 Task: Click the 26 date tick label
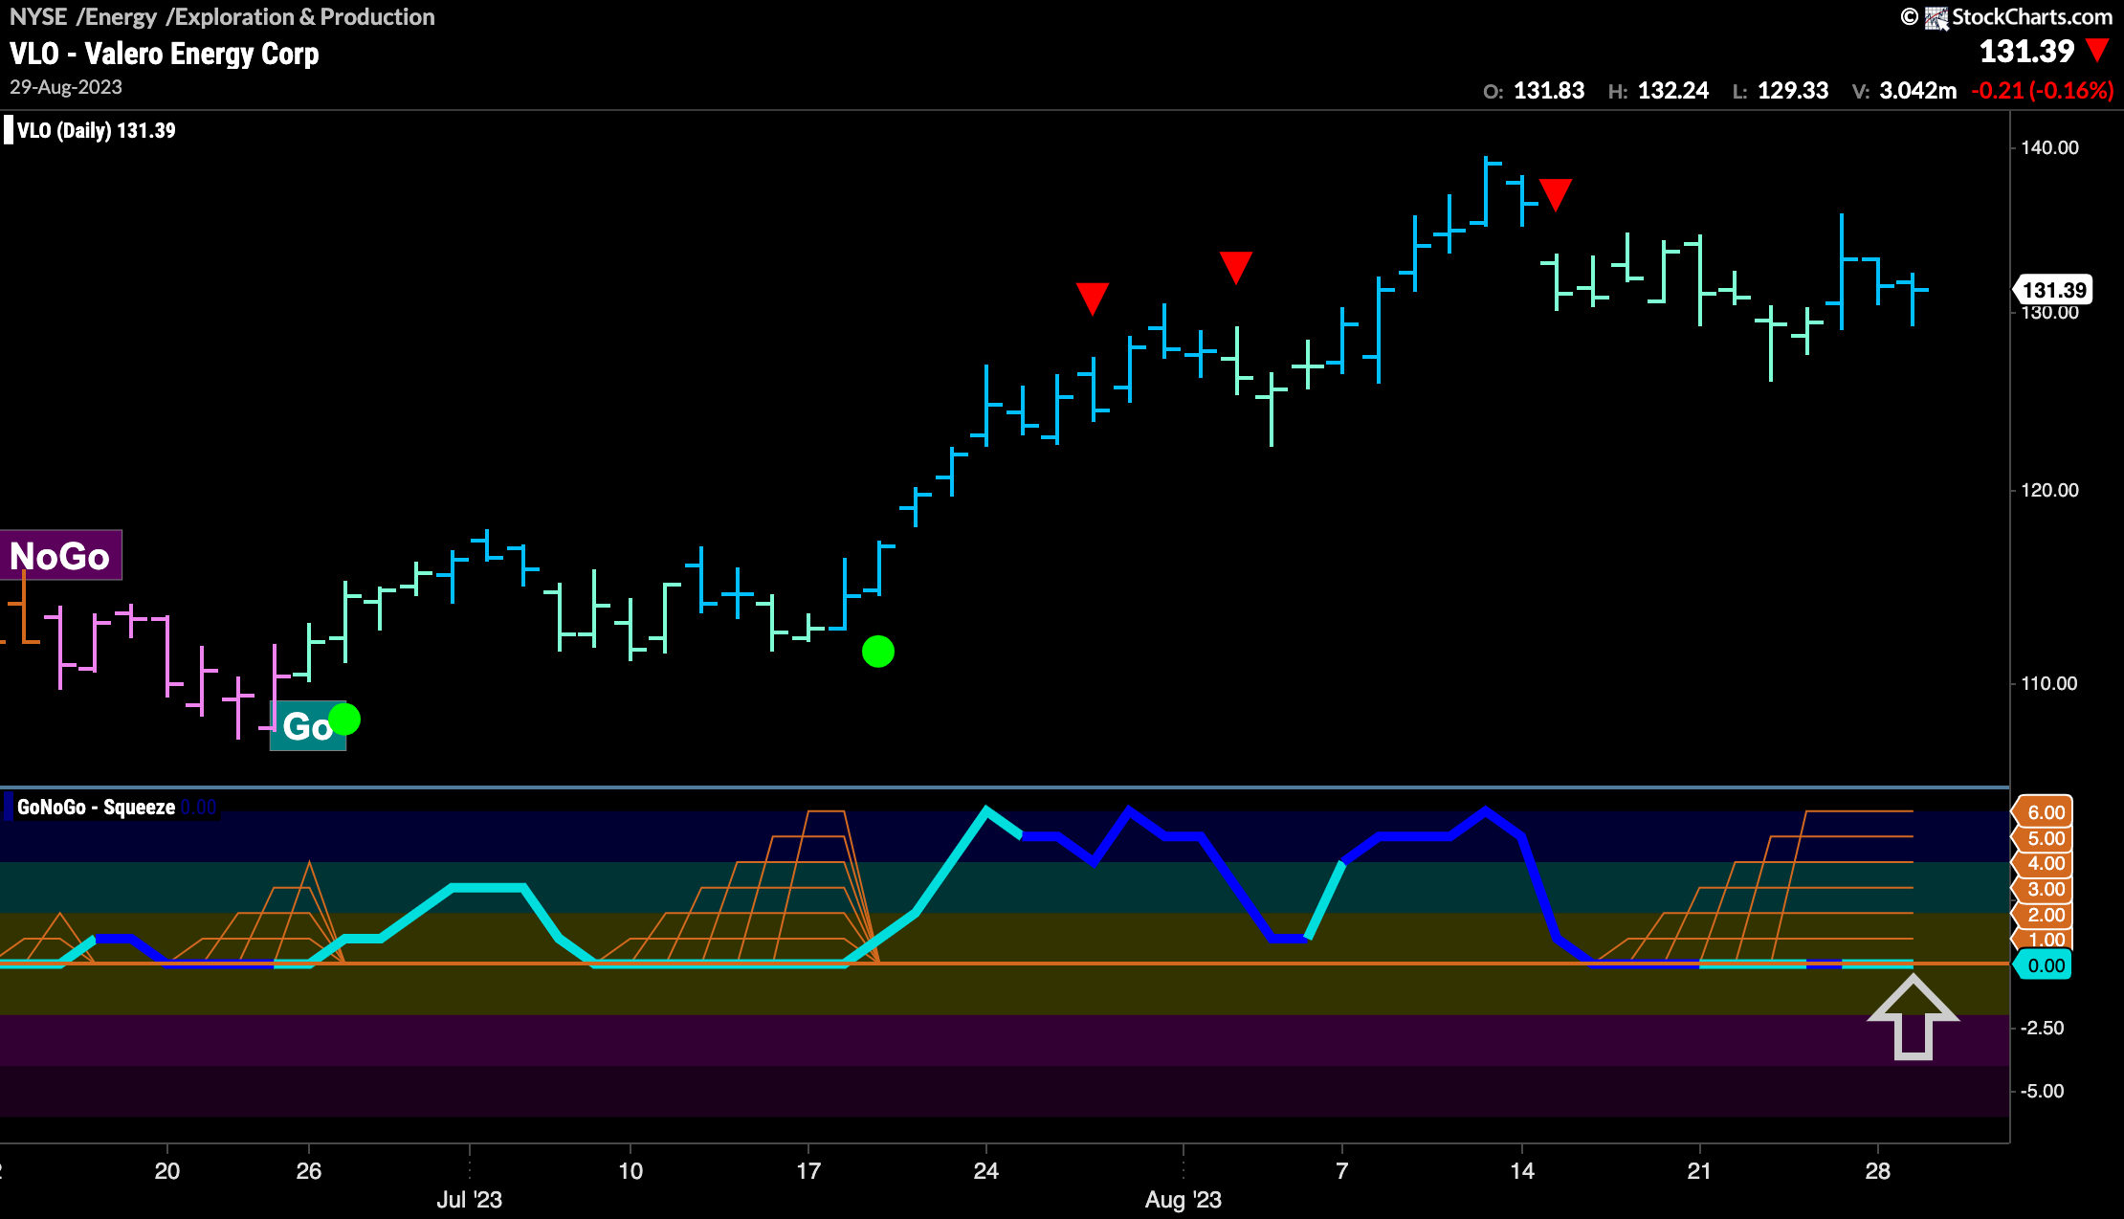click(x=309, y=1171)
